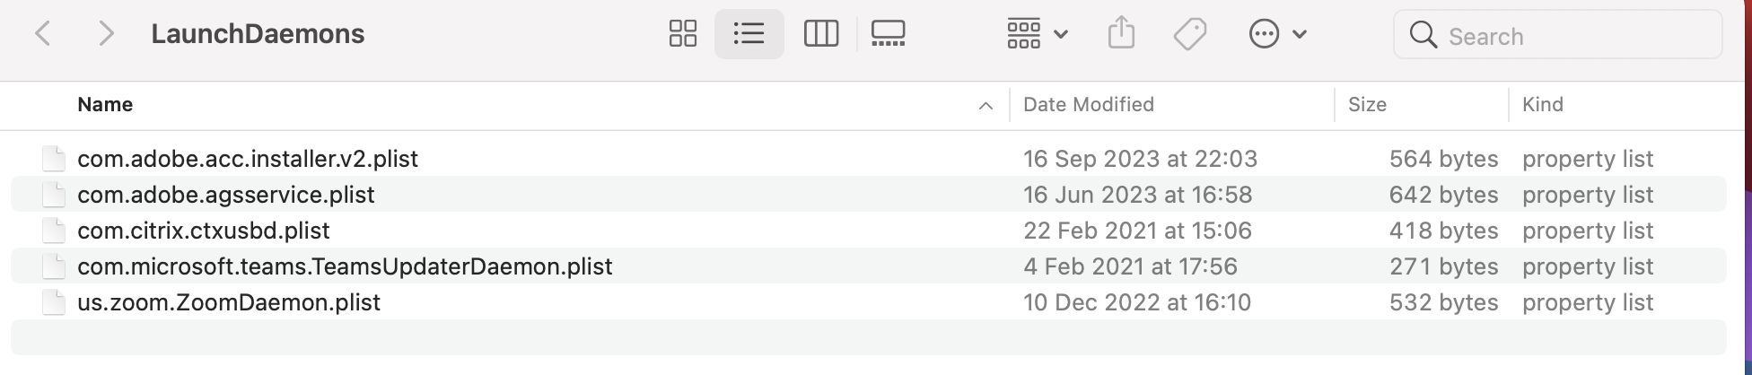Open the Group By dropdown

point(1037,34)
